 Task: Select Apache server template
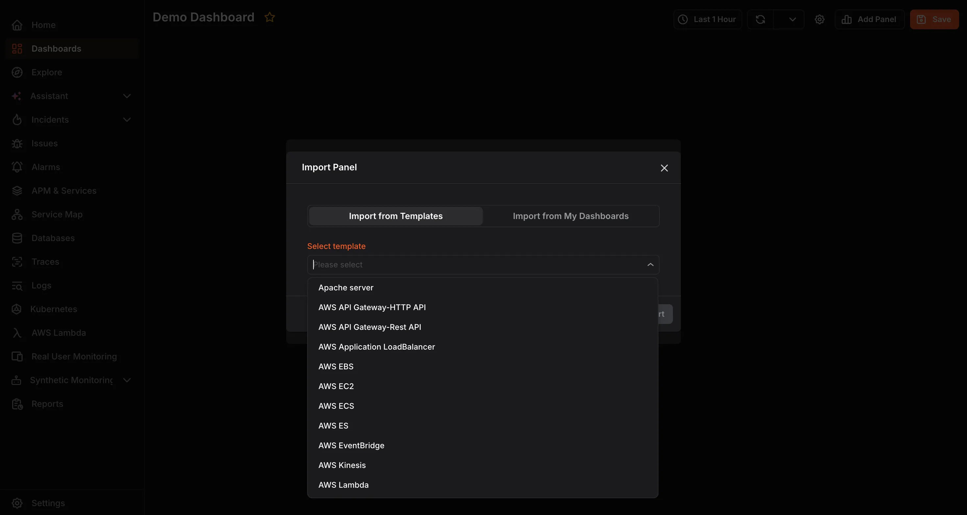483,287
